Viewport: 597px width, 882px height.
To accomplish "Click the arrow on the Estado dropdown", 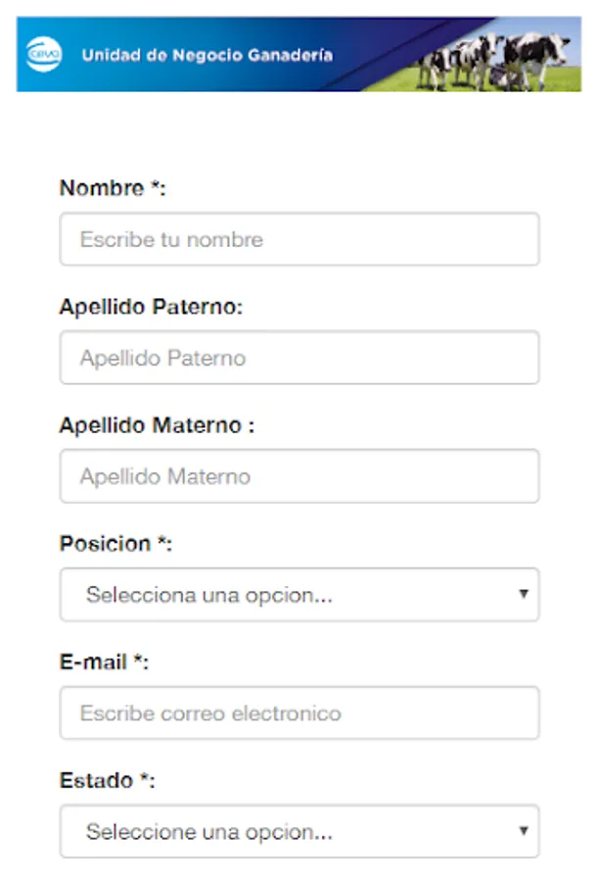I will point(524,832).
